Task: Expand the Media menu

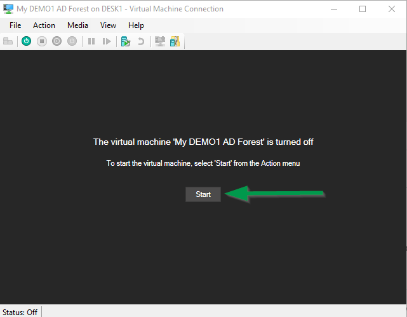Action: pyautogui.click(x=77, y=25)
